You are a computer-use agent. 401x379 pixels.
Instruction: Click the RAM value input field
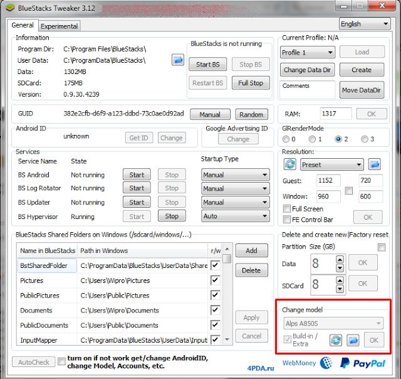(336, 114)
